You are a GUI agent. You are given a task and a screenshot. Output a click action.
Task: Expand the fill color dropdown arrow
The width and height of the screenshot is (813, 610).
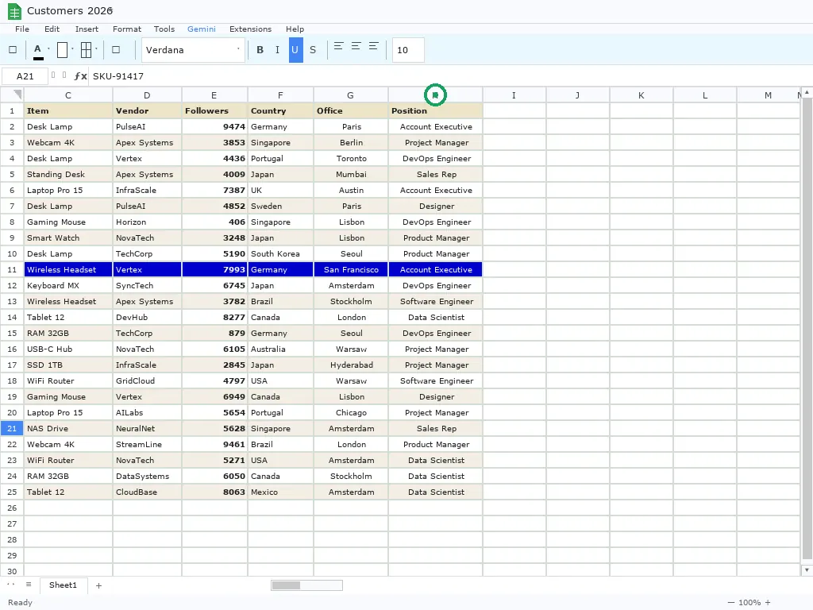click(72, 49)
